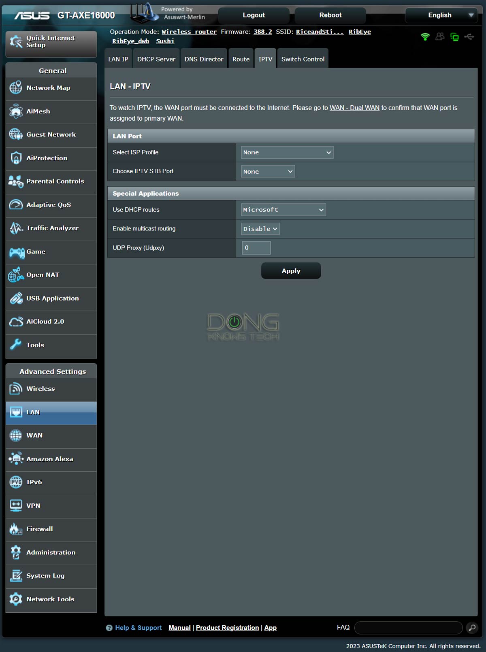Click the FAQ search magnifier icon
486x652 pixels.
coord(472,628)
